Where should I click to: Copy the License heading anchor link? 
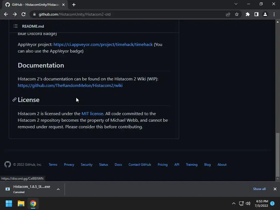(x=14, y=100)
